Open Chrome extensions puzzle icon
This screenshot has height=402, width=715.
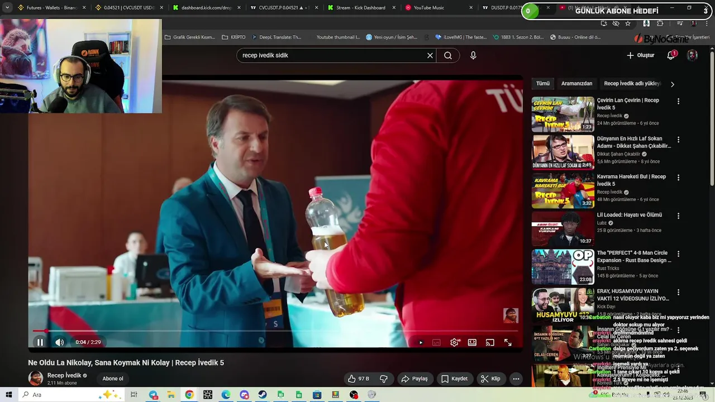[660, 23]
